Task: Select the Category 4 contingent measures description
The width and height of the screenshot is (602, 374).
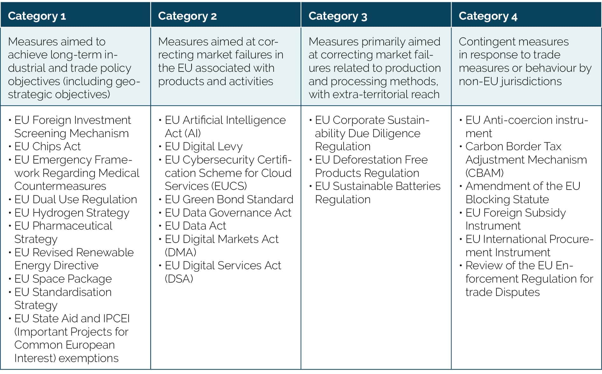Action: coord(525,61)
